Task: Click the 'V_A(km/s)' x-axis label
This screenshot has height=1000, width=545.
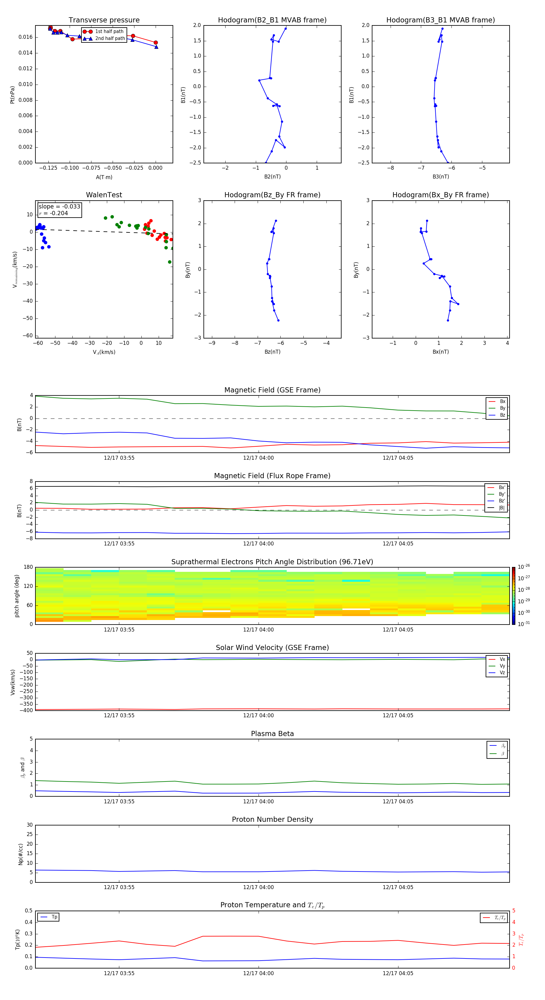Action: (x=104, y=352)
